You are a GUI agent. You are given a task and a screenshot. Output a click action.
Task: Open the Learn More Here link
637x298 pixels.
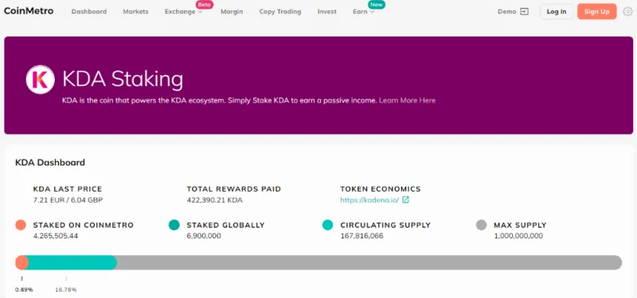407,101
